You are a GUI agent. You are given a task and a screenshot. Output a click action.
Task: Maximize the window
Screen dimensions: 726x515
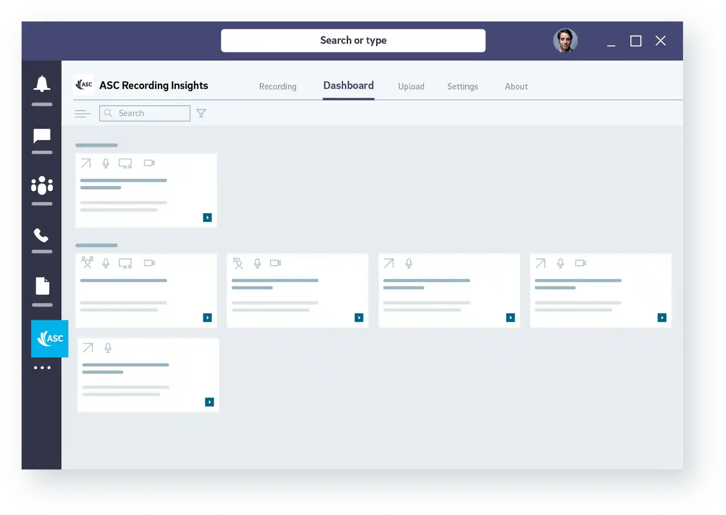coord(636,41)
